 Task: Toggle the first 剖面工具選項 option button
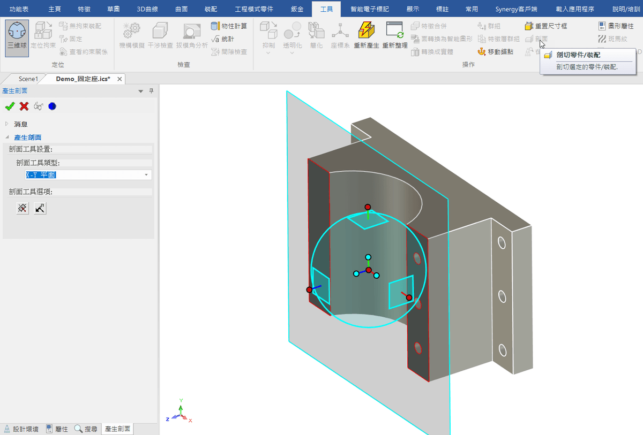tap(22, 208)
